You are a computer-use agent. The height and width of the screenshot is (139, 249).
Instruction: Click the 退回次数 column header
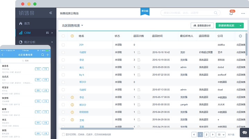[x=139, y=36]
